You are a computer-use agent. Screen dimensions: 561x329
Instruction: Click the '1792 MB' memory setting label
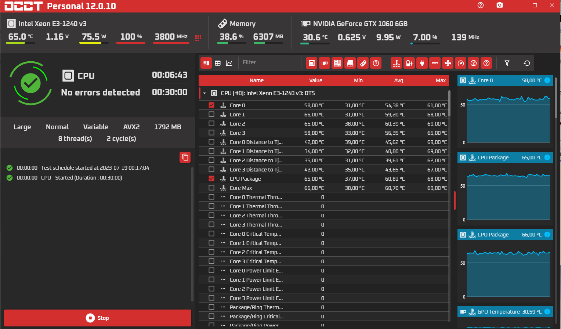click(168, 127)
